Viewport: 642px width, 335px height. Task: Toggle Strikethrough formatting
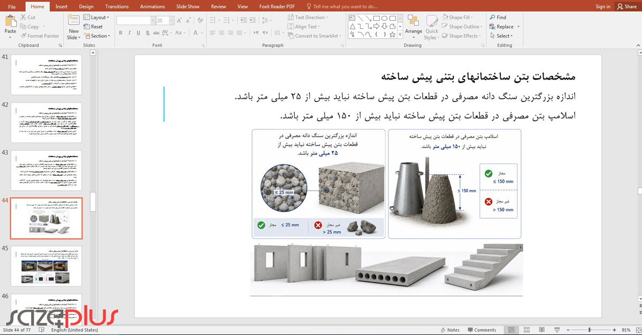coord(156,33)
